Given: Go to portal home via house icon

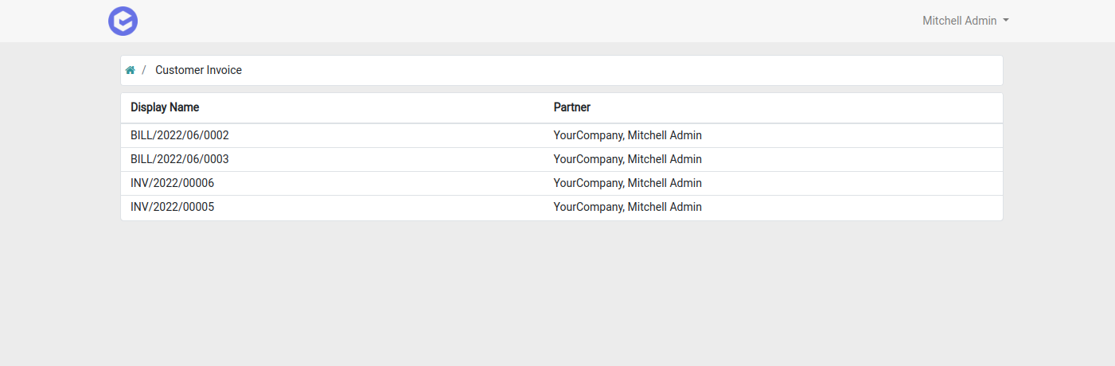Looking at the screenshot, I should (x=130, y=70).
